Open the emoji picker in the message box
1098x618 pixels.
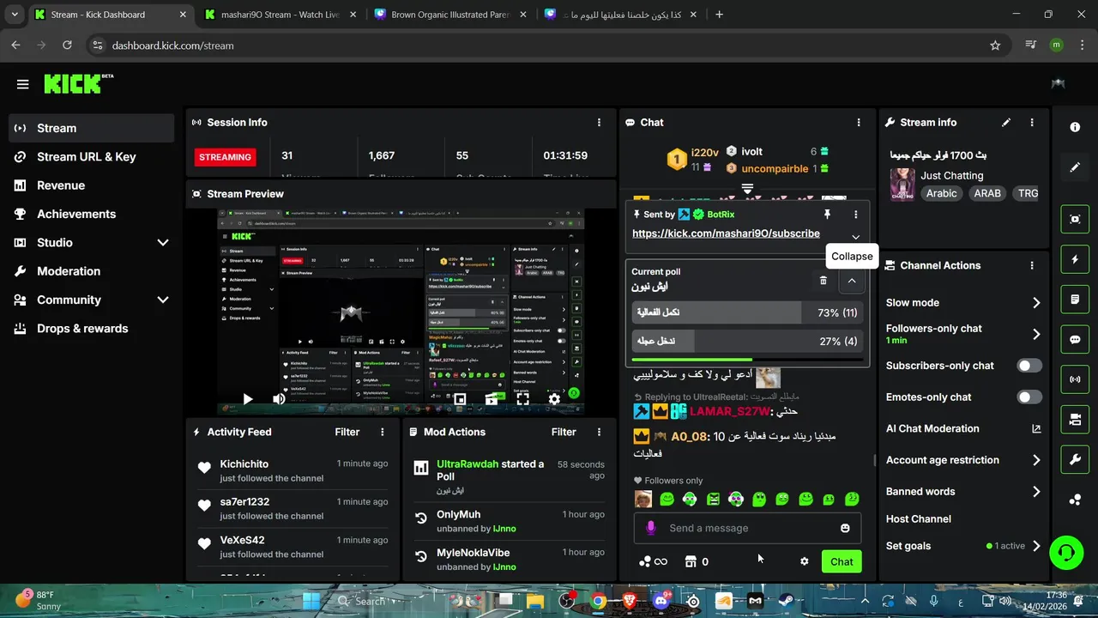point(845,529)
